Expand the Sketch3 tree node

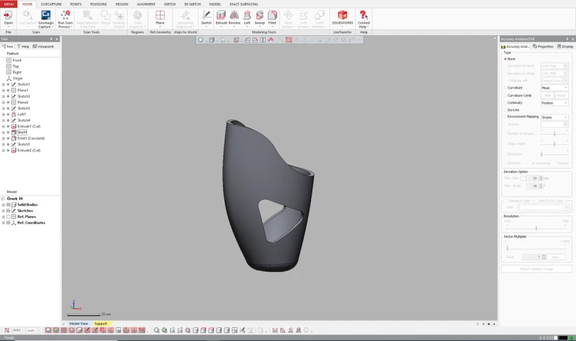point(4,108)
